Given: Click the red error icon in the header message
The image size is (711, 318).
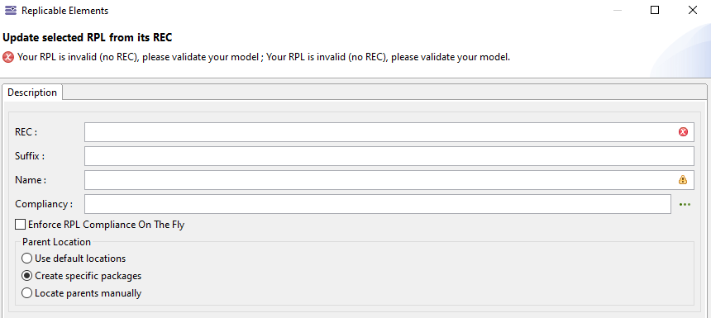Looking at the screenshot, I should (8, 58).
